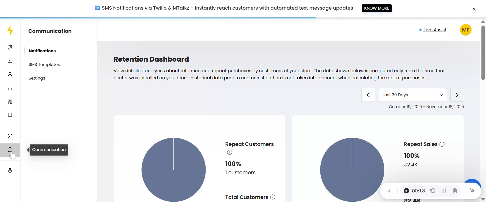This screenshot has height=202, width=486.
Task: Open SMS Templates menu item
Action: click(x=44, y=64)
